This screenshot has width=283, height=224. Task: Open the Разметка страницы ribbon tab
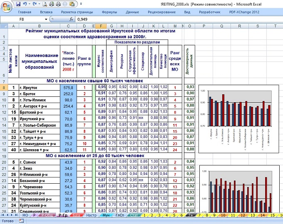point(77,12)
